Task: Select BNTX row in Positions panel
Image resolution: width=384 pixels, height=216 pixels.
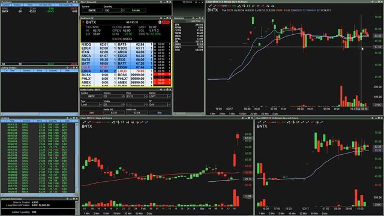Action: click(39, 11)
